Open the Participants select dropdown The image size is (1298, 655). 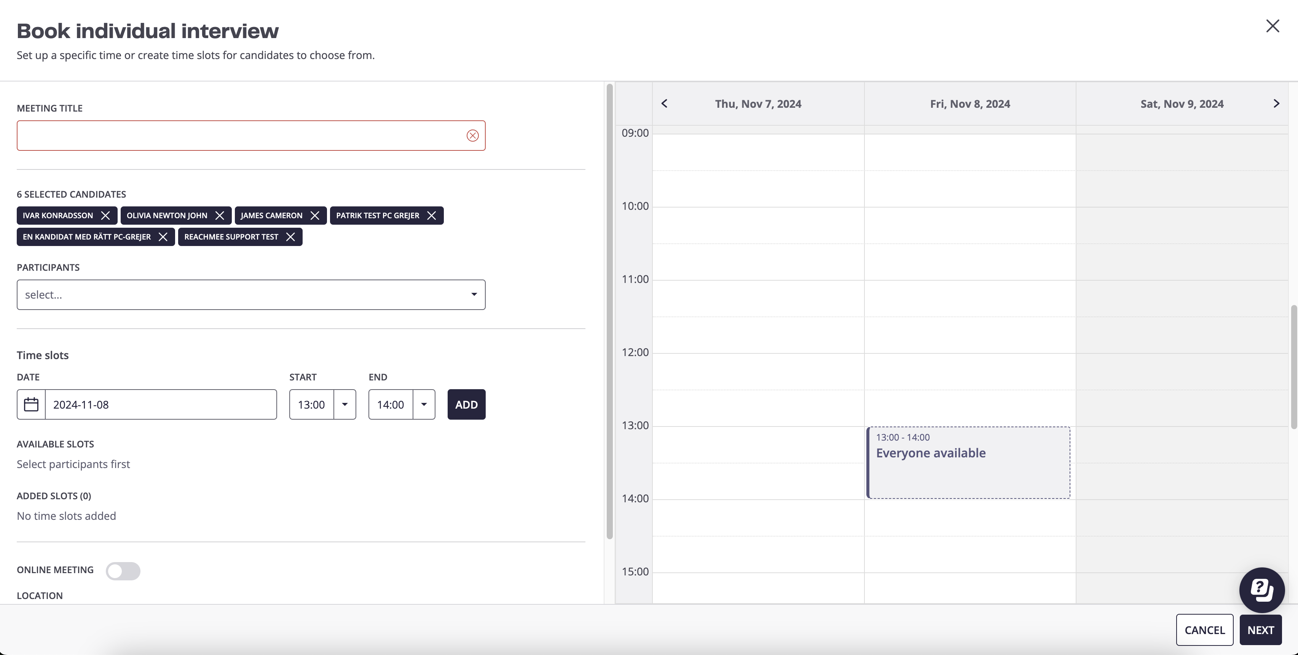click(x=251, y=294)
